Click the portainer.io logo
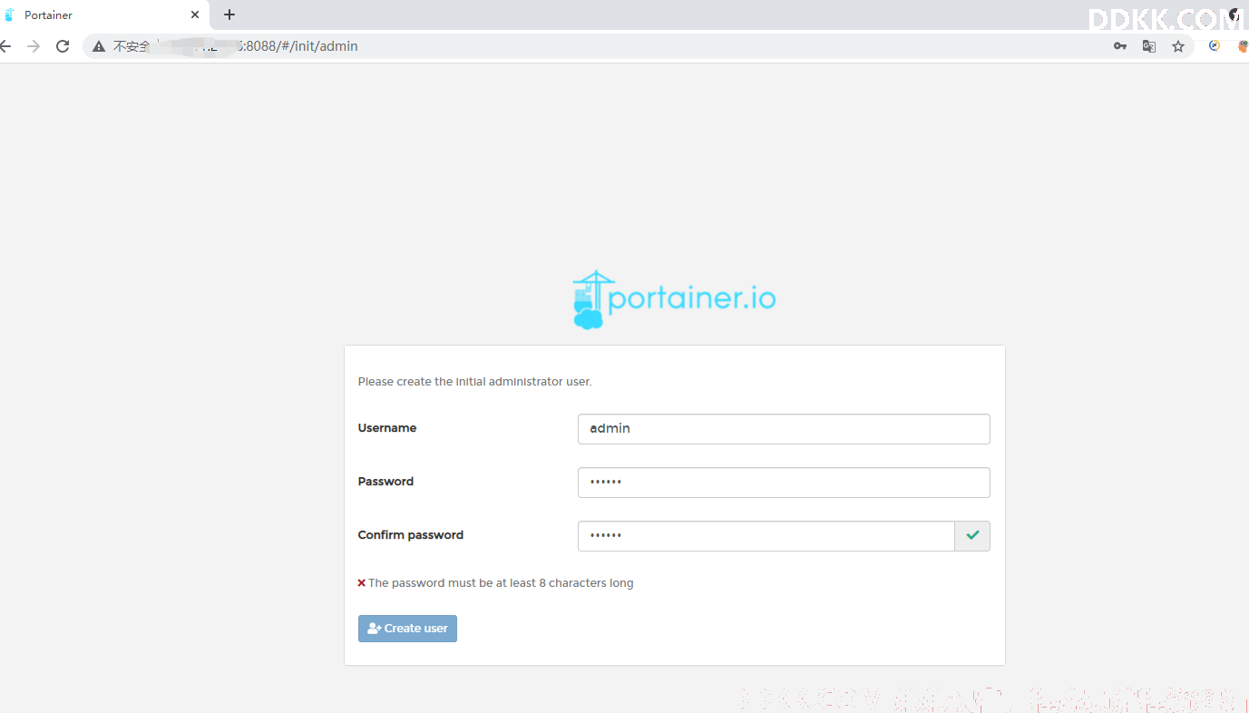 pyautogui.click(x=674, y=299)
